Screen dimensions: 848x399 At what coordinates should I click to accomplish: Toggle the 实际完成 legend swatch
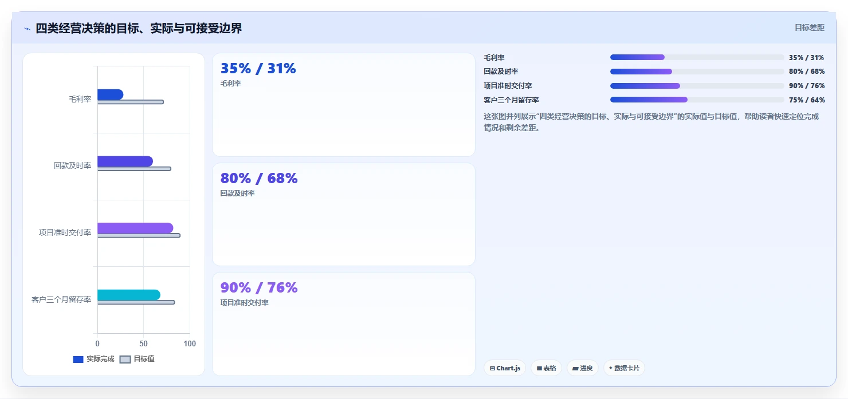click(78, 360)
